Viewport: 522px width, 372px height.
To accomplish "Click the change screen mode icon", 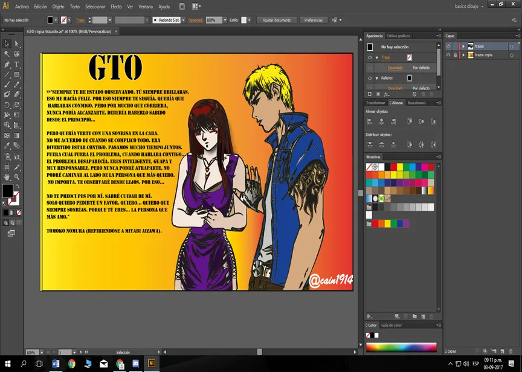I will pos(11,233).
